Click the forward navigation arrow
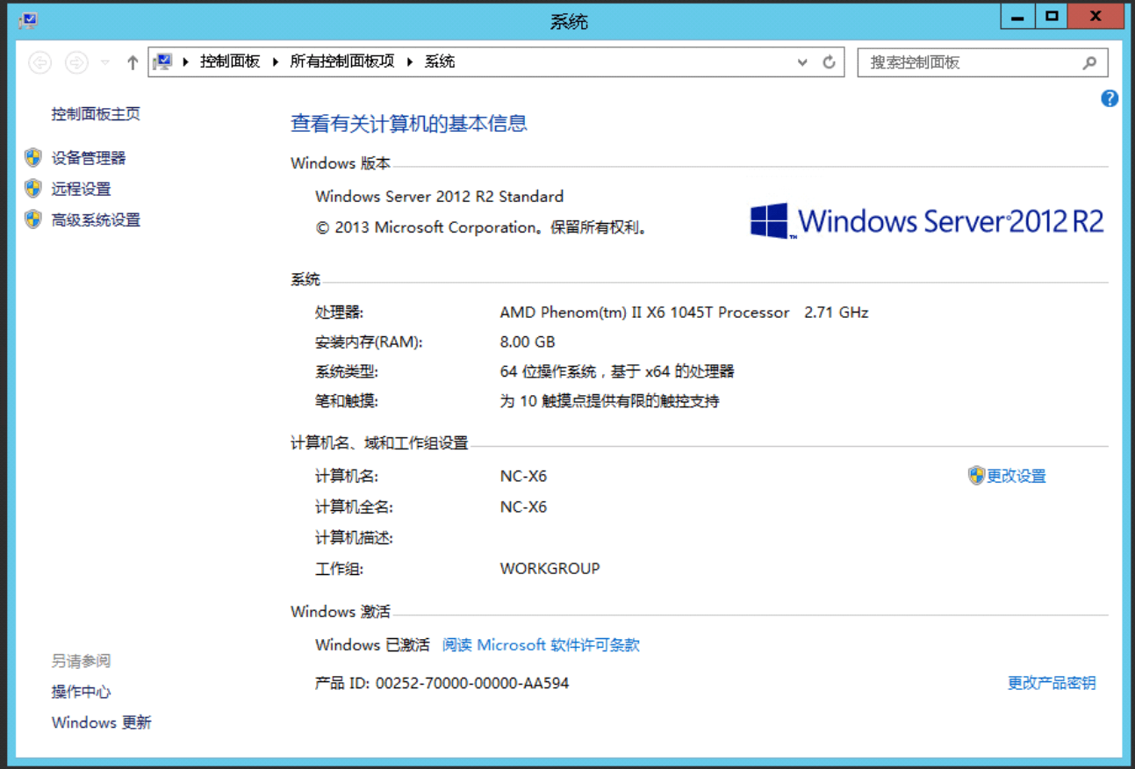Screen dimensions: 1135x769 click(x=77, y=62)
